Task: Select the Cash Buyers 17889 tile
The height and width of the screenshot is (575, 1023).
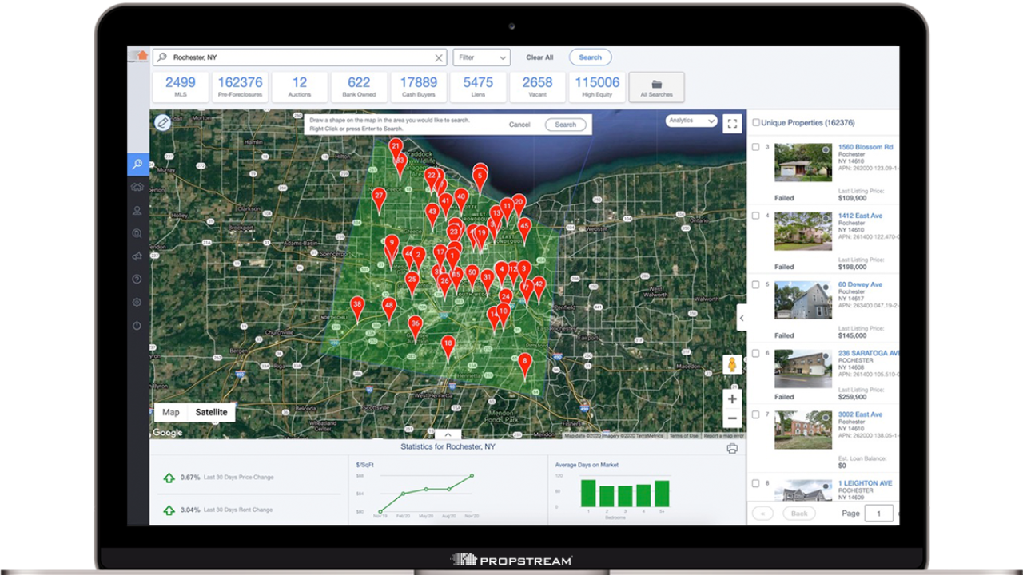Action: tap(419, 87)
